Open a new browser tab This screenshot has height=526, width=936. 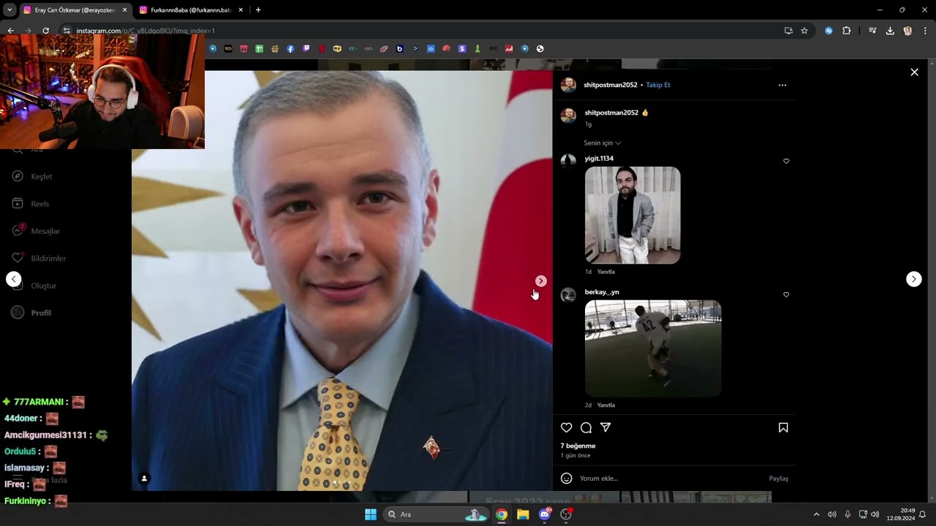258,10
